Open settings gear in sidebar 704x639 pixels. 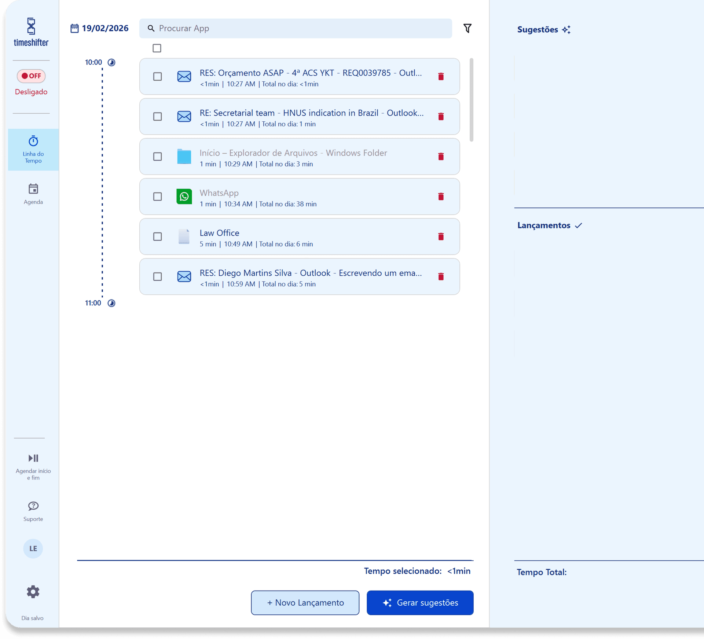tap(33, 592)
